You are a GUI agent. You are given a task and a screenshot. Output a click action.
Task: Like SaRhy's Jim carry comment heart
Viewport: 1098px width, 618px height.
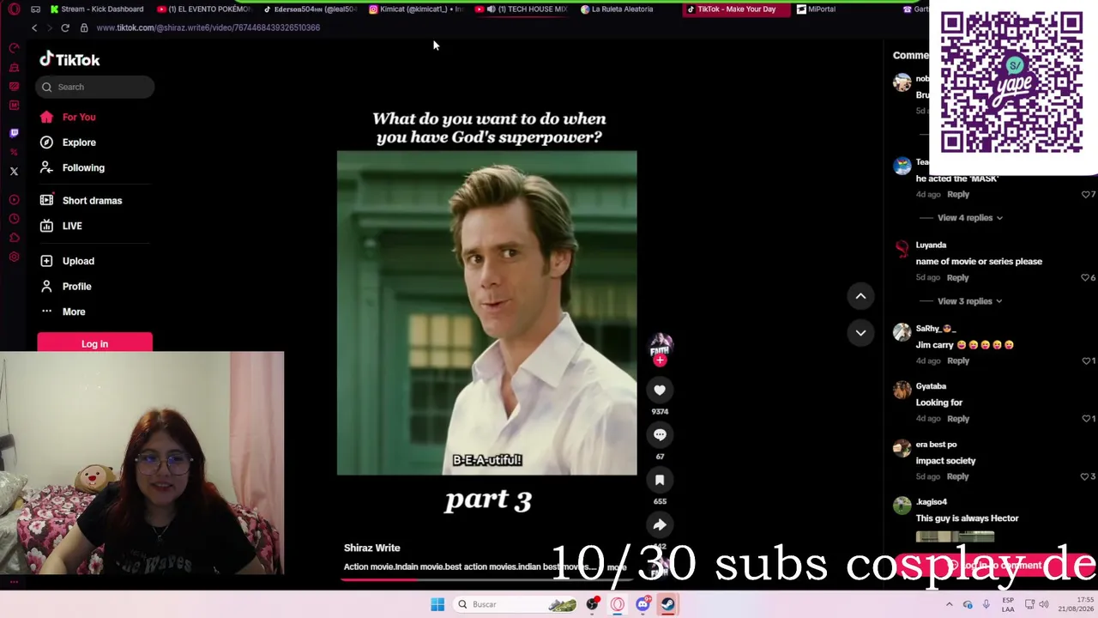pos(1085,361)
